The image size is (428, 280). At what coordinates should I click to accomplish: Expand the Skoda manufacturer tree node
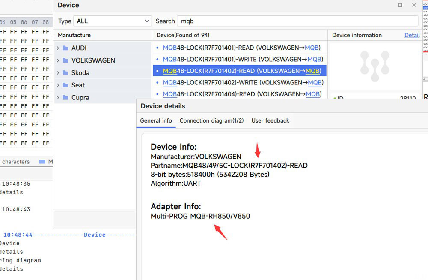pos(58,73)
